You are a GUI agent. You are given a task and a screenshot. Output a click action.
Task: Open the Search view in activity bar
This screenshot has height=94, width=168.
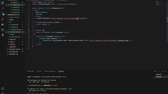[3, 8]
